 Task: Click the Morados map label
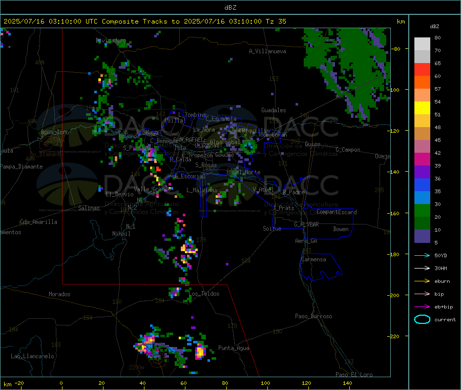click(x=59, y=294)
